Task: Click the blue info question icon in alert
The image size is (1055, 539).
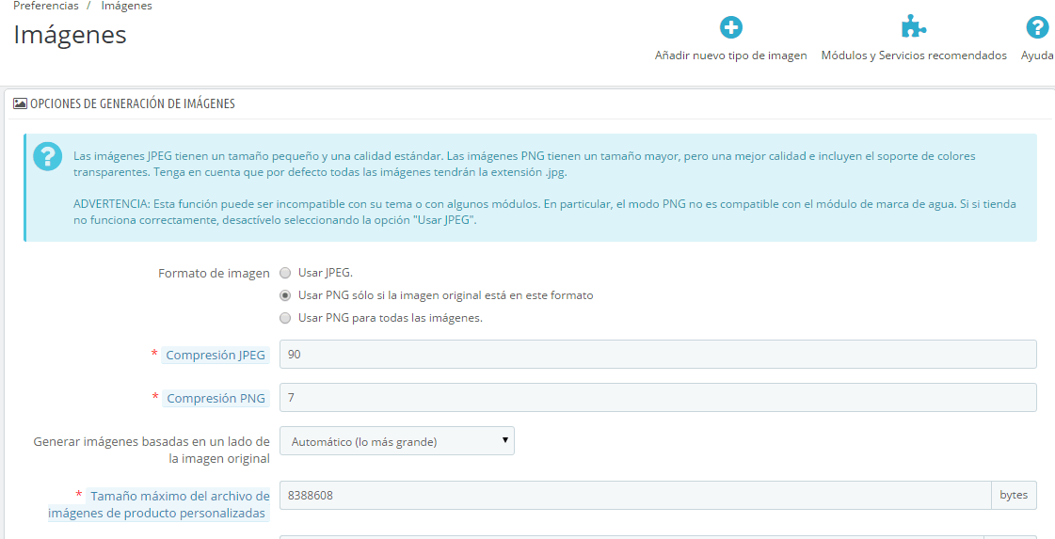Action: (47, 157)
